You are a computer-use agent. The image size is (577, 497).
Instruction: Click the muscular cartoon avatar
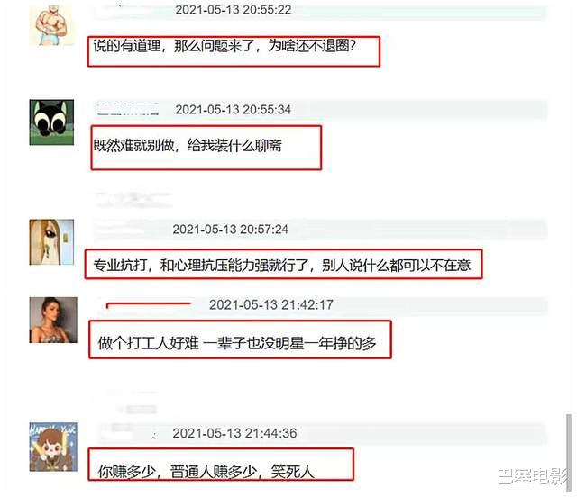52,25
